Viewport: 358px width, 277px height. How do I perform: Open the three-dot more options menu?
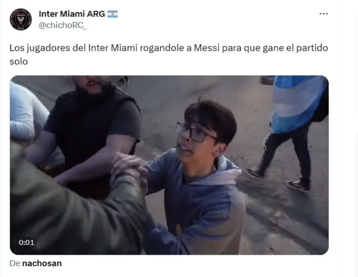coord(324,14)
